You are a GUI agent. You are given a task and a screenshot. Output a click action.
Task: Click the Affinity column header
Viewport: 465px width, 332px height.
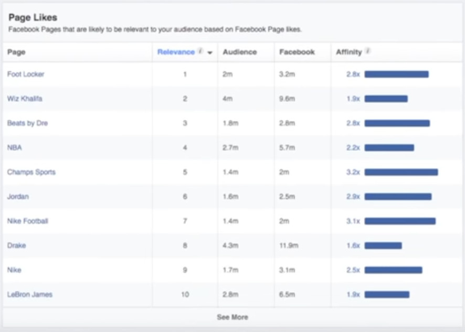[348, 52]
